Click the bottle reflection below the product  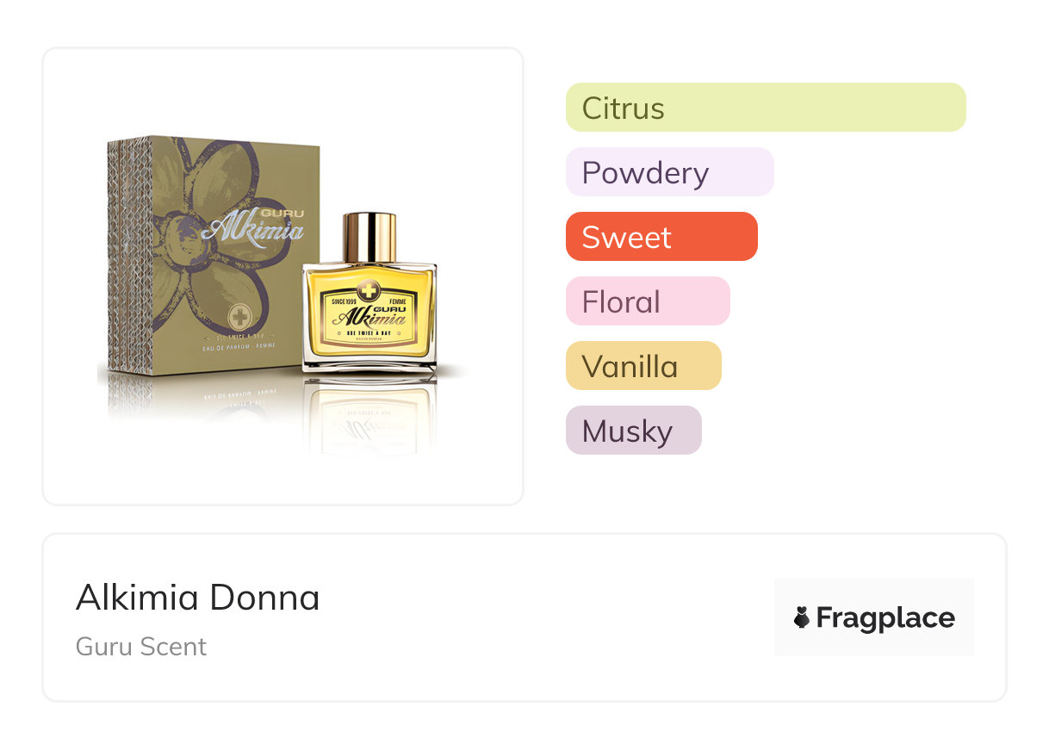(369, 418)
